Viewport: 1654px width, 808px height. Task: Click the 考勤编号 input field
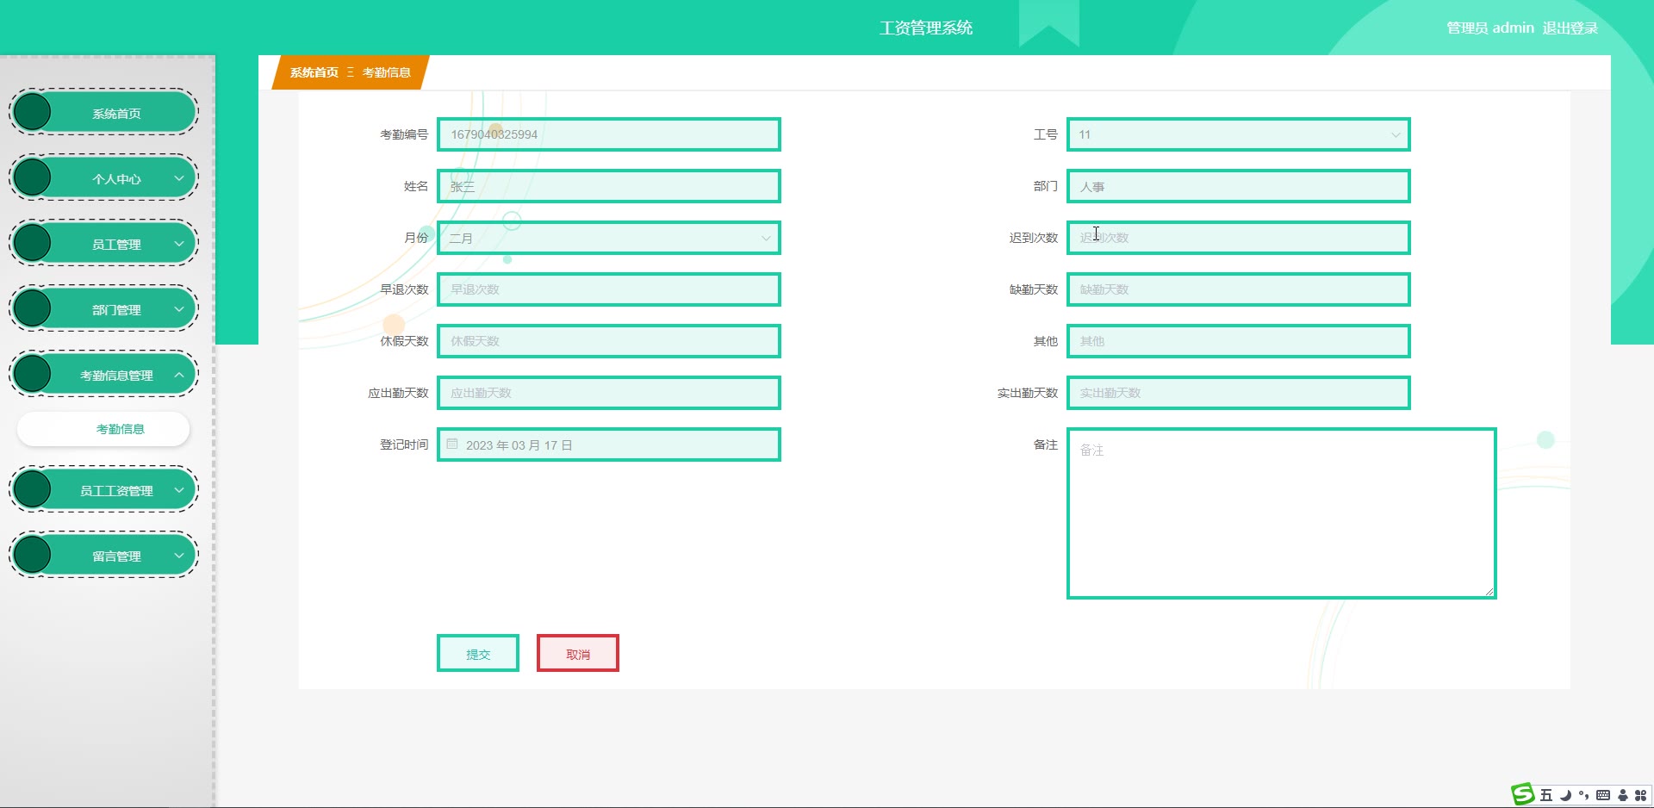(x=608, y=134)
